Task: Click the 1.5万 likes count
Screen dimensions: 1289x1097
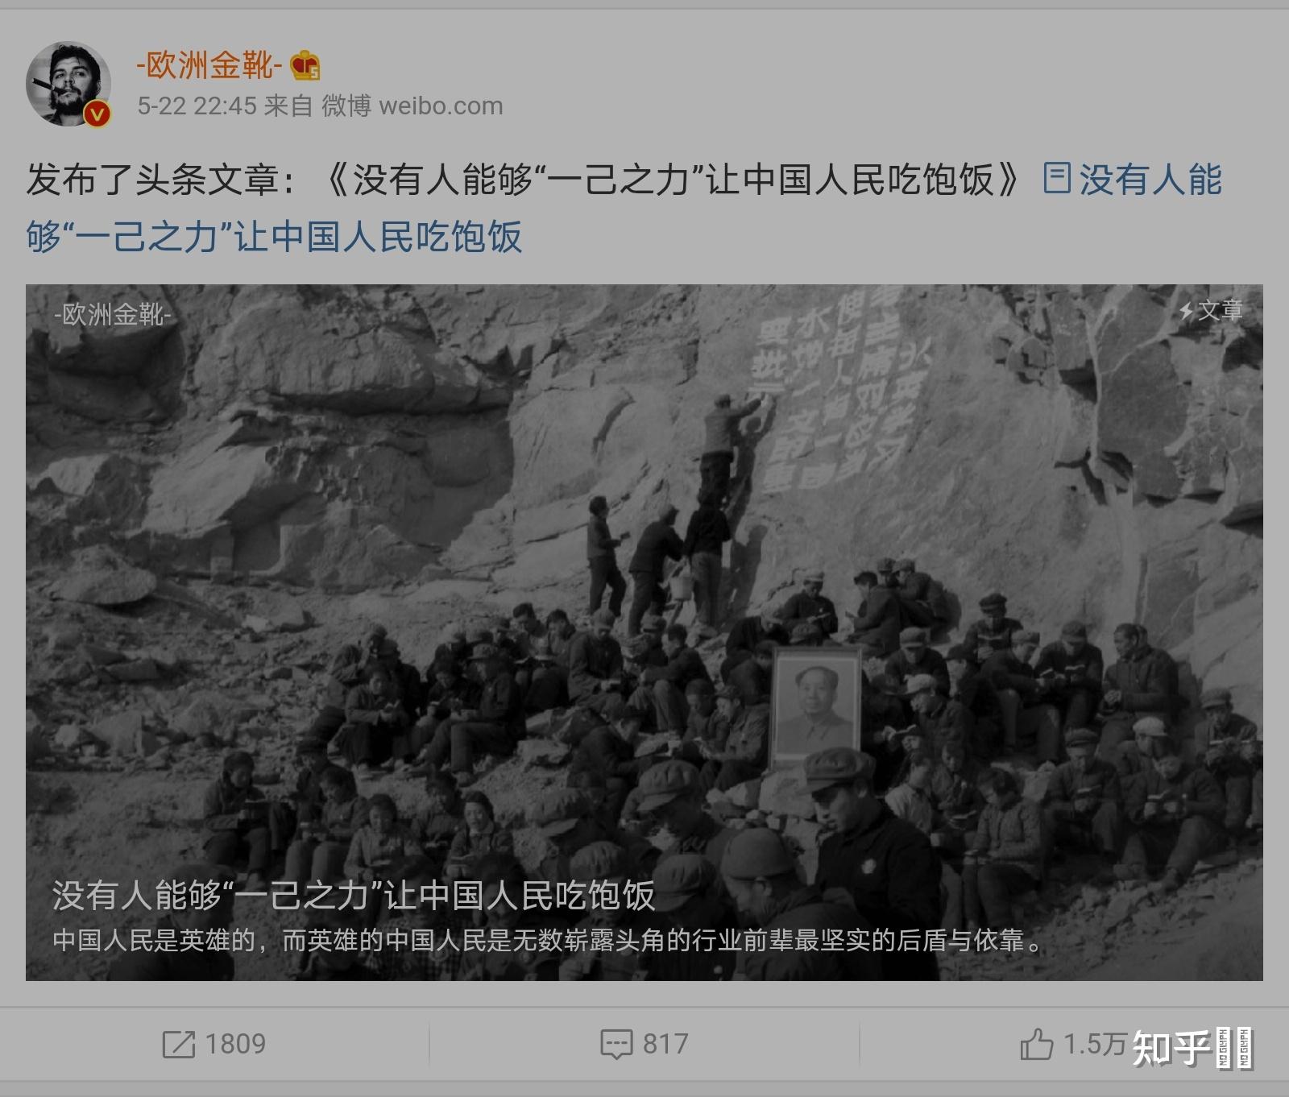Action: click(x=1094, y=1044)
